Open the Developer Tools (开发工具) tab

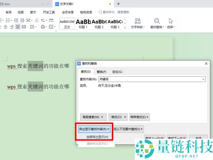tap(49, 12)
